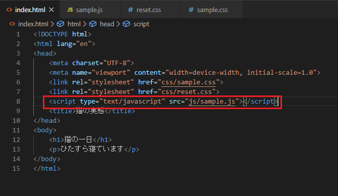The image size is (338, 196).
Task: Expand breadcrumb chevron after head
Action: pyautogui.click(x=118, y=24)
